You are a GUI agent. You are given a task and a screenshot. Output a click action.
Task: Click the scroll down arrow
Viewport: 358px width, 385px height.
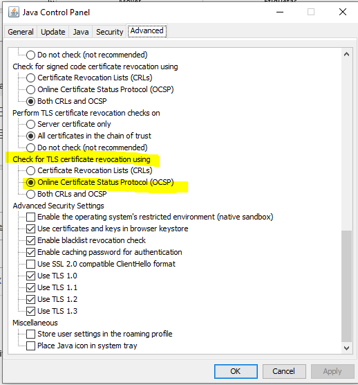pos(346,348)
